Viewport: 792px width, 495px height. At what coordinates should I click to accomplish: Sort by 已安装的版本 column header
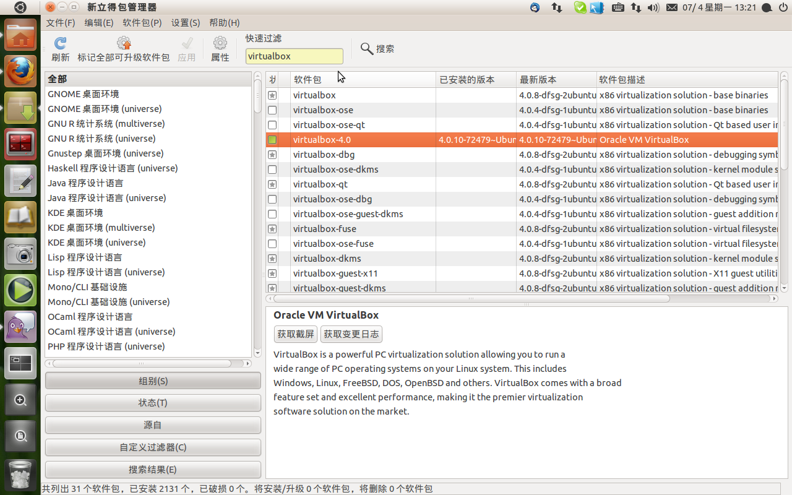click(x=476, y=80)
